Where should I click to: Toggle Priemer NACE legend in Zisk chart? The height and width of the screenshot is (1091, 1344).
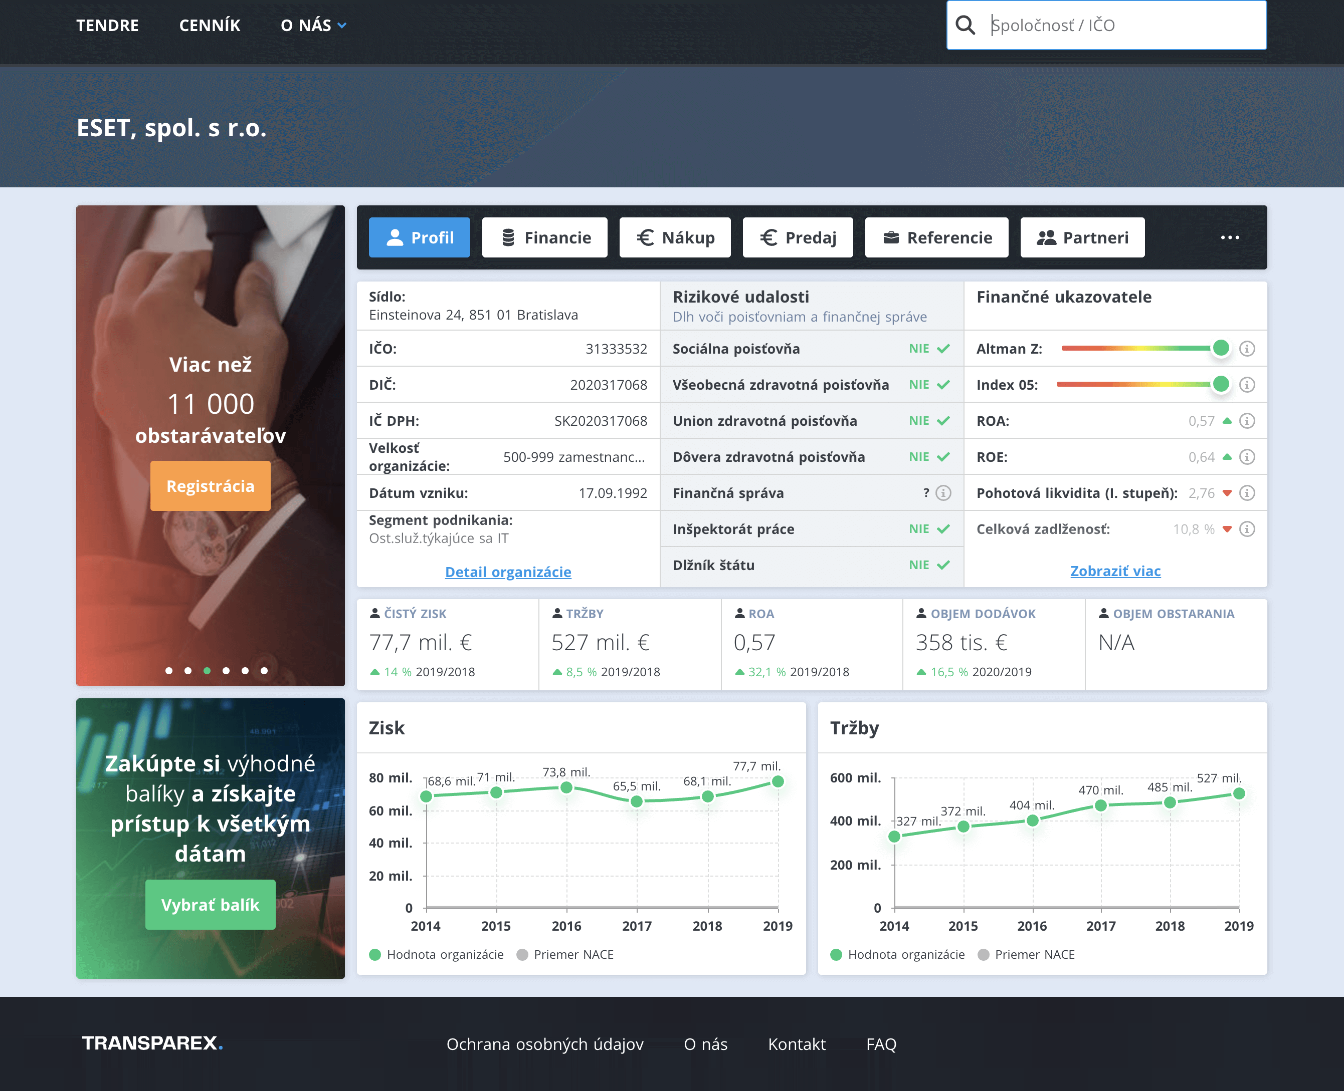(x=565, y=955)
